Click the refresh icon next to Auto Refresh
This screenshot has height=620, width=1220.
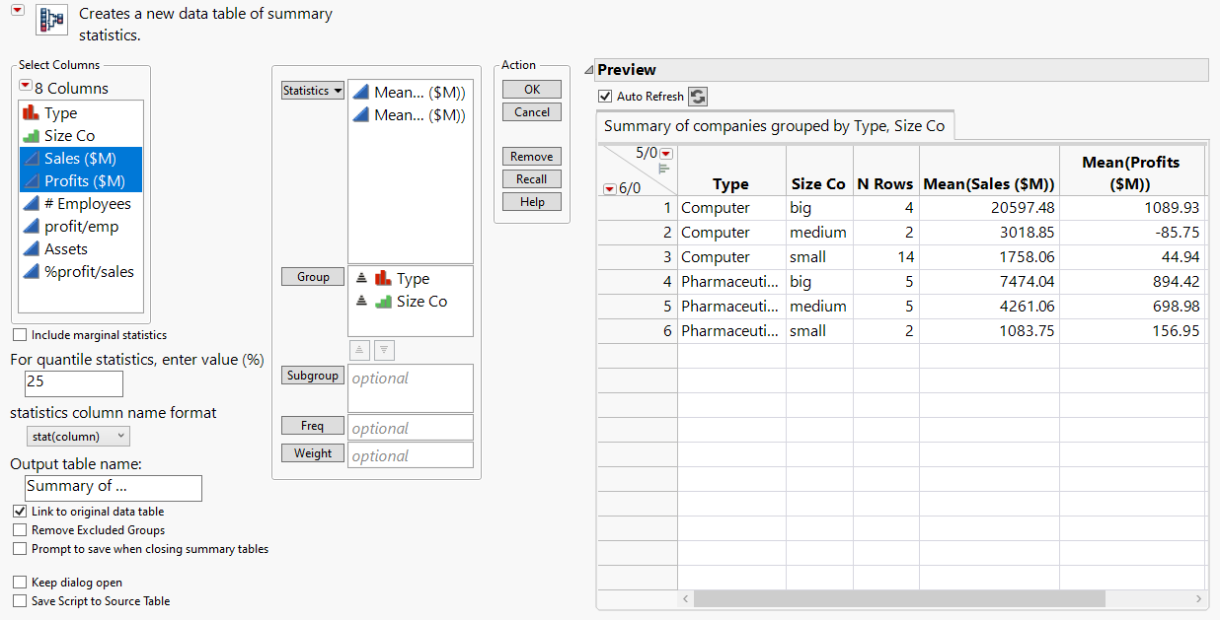(x=698, y=97)
